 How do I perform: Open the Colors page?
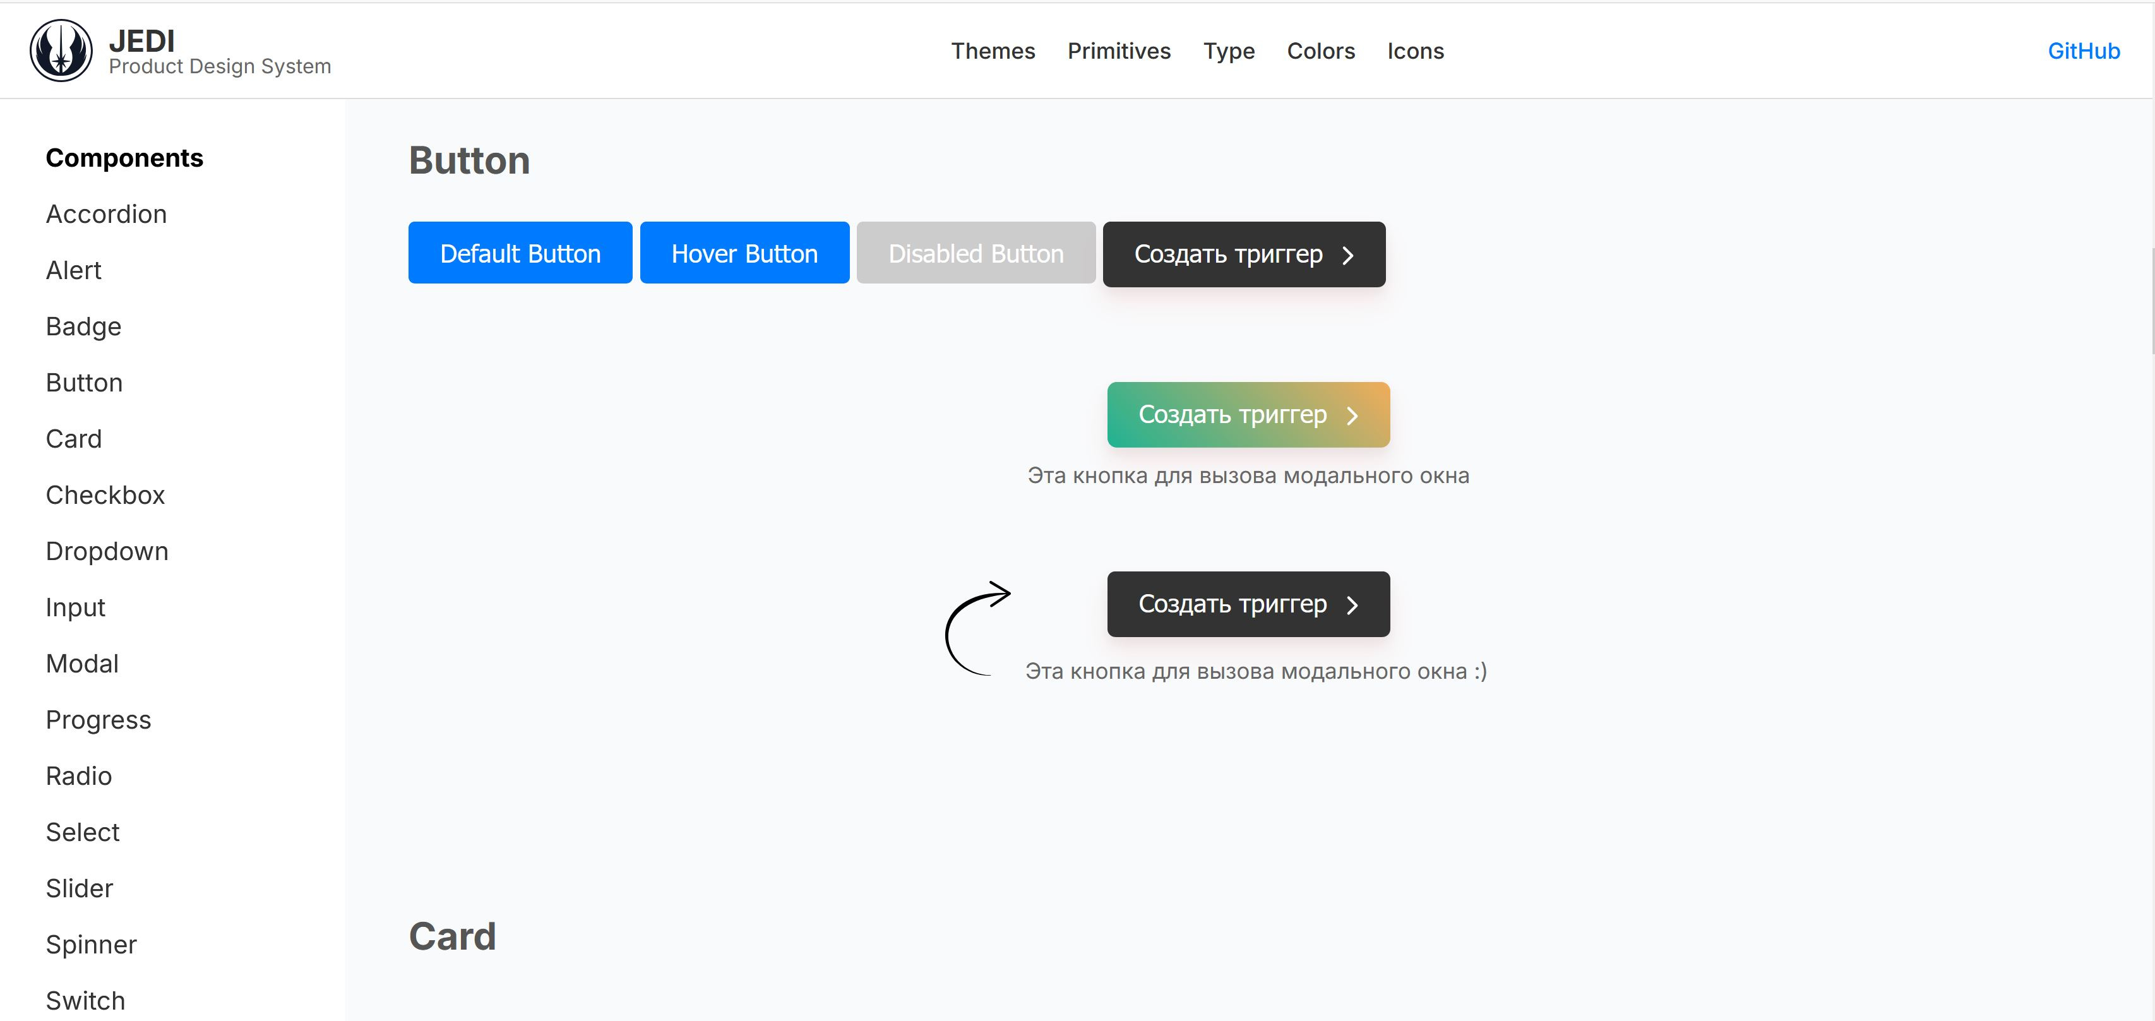tap(1320, 51)
